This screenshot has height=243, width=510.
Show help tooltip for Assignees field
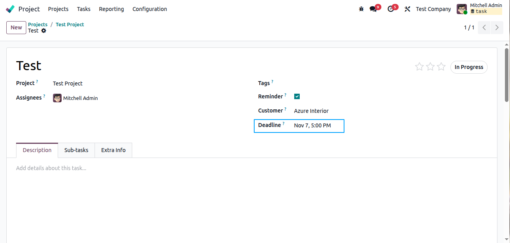(x=44, y=96)
